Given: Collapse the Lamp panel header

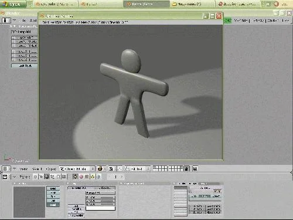Looking at the screenshot, I should pyautogui.click(x=68, y=184).
